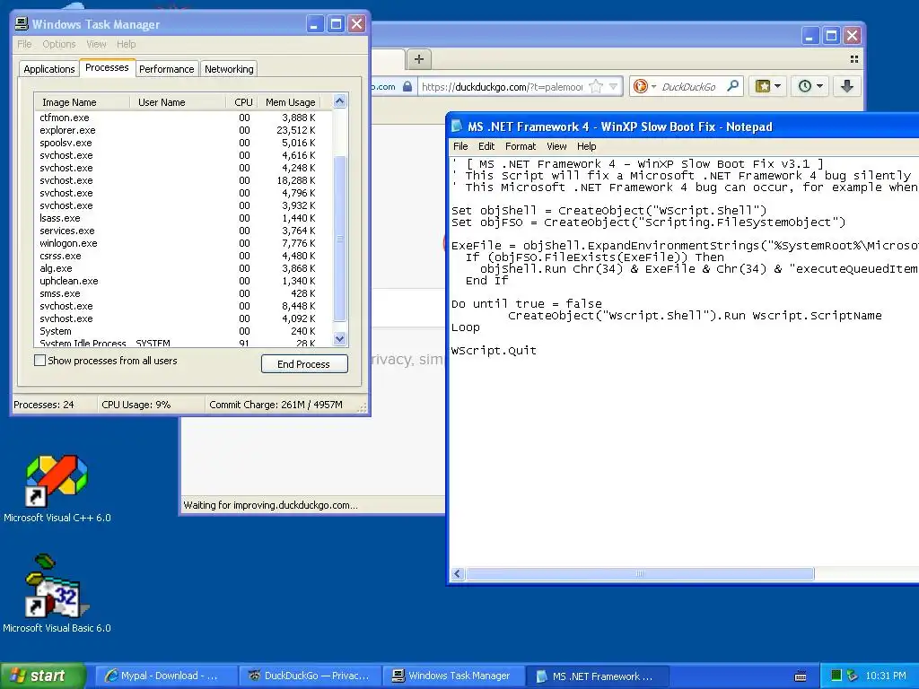
Task: Bookmark this page with the star icon
Action: tap(596, 87)
